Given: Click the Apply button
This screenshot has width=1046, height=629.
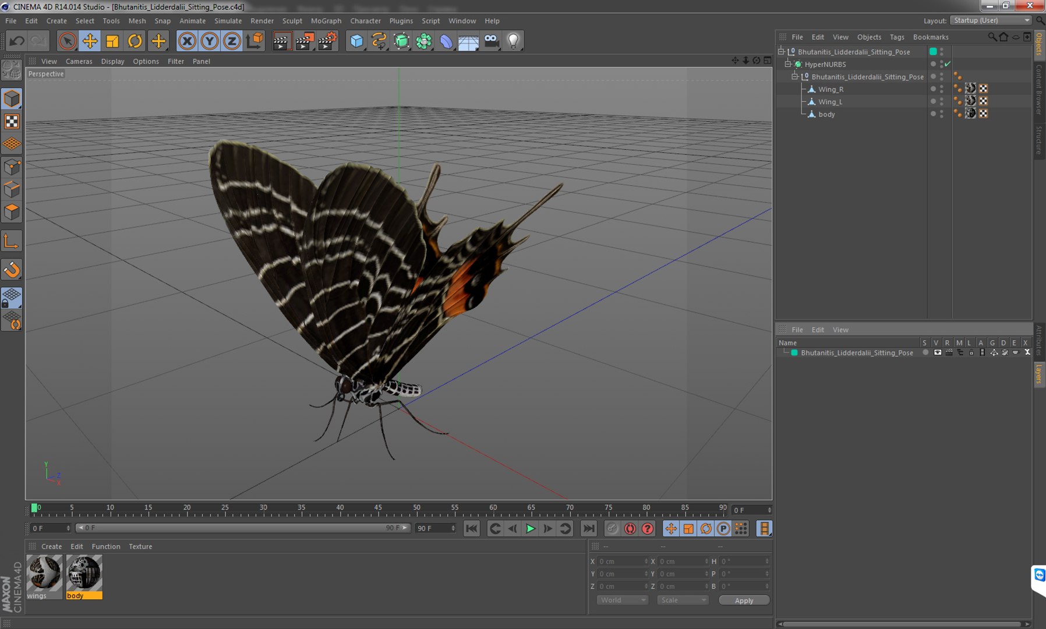Looking at the screenshot, I should (x=744, y=600).
